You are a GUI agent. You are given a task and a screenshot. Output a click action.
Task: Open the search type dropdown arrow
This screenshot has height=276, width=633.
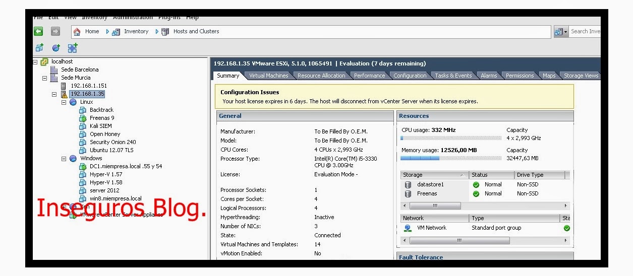[566, 32]
